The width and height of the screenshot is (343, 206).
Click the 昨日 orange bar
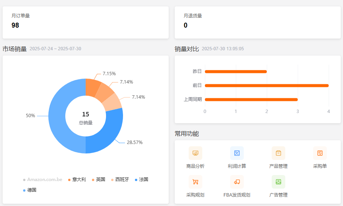(x=235, y=71)
